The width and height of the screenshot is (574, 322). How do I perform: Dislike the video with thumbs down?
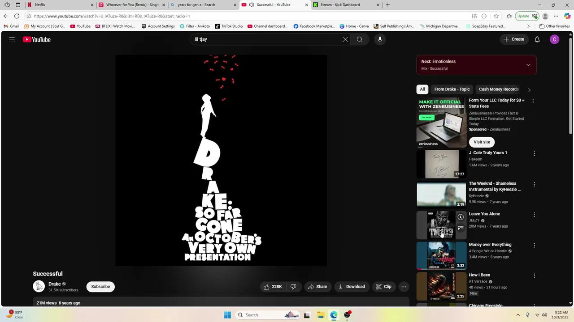click(x=293, y=287)
